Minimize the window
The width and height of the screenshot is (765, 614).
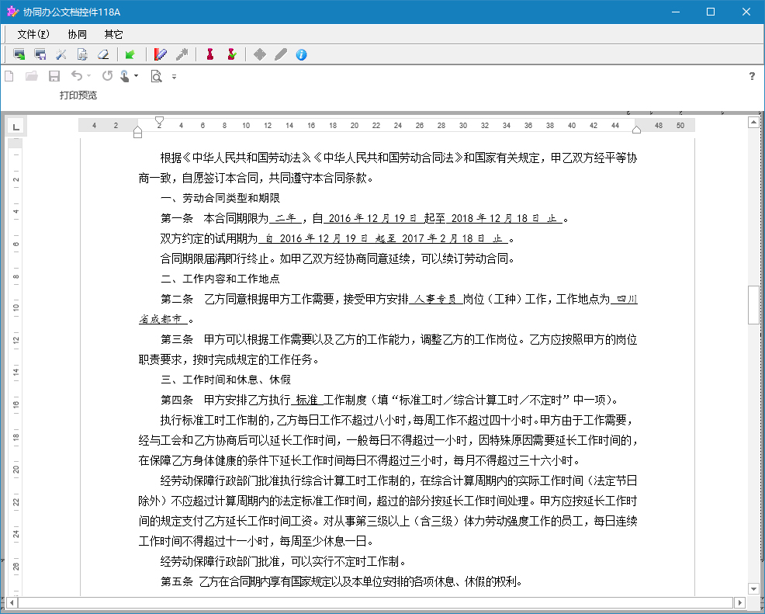[x=675, y=12]
